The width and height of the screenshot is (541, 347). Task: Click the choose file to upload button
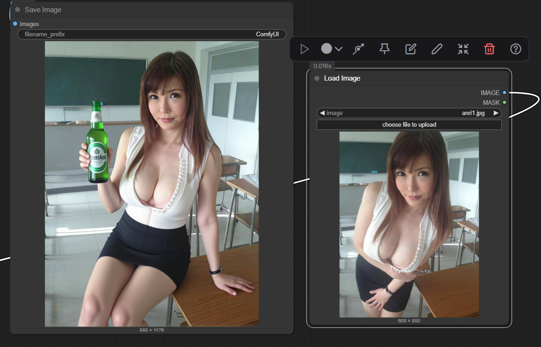409,124
